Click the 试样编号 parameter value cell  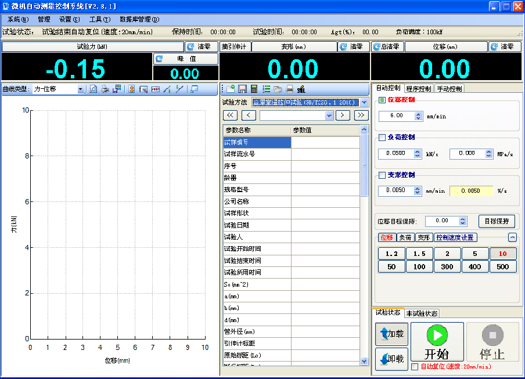pos(325,142)
